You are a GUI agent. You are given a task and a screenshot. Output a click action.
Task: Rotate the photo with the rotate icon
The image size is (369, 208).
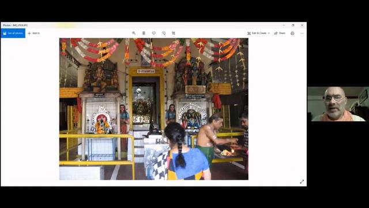tap(164, 34)
